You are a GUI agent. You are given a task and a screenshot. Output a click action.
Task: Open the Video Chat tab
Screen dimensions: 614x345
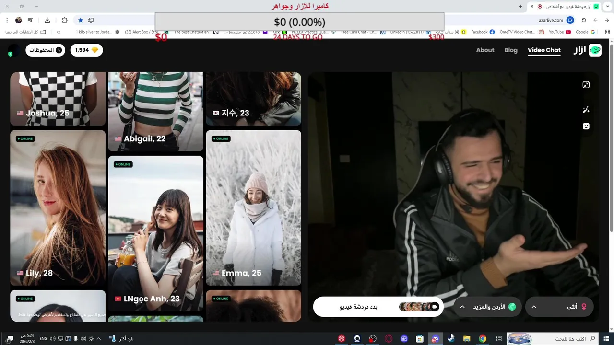(x=544, y=50)
